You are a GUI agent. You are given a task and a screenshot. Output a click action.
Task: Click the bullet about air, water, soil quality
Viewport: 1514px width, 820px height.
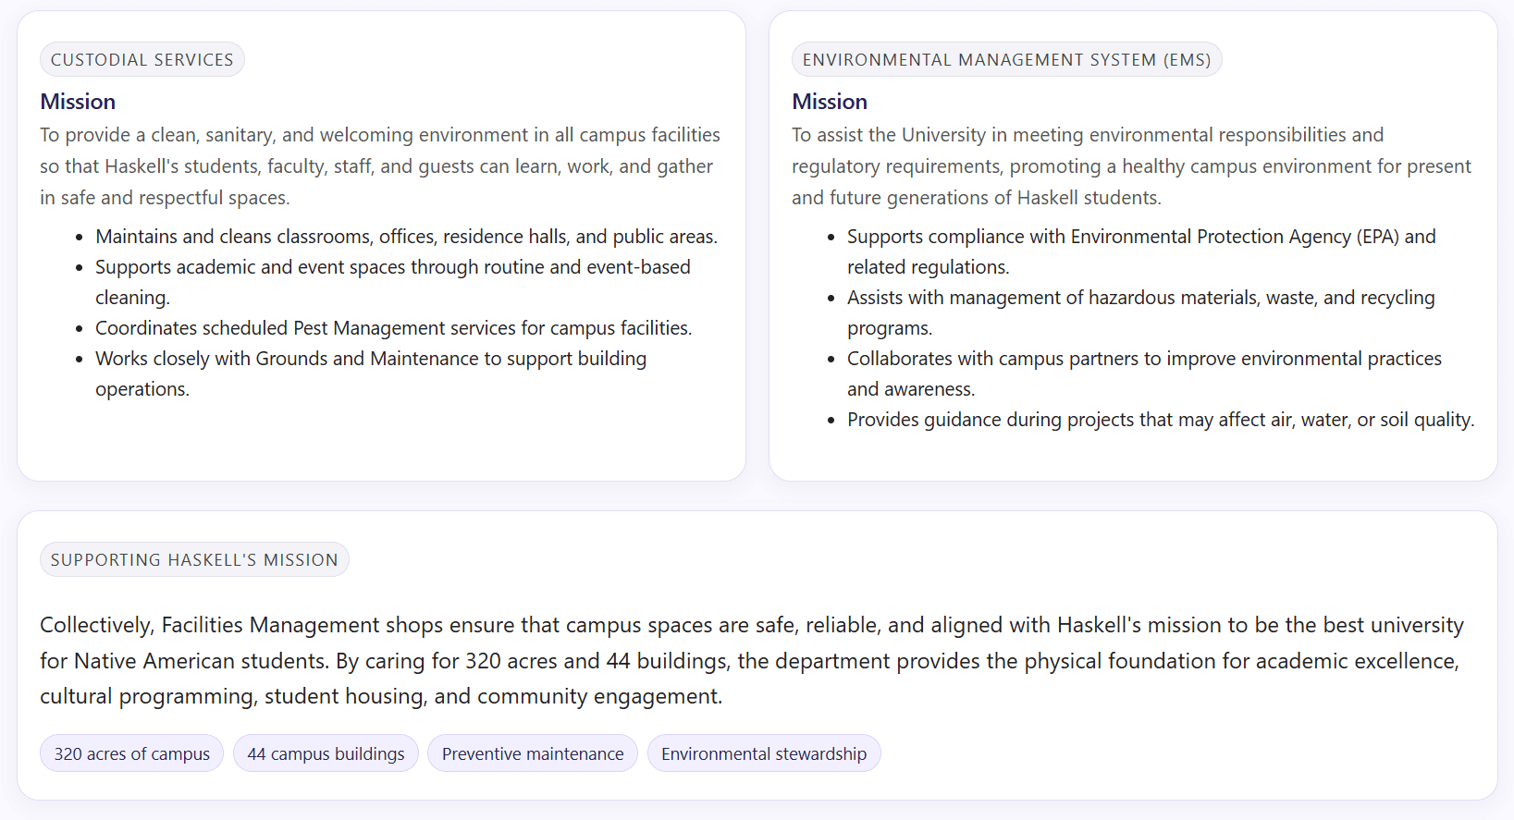(1160, 421)
